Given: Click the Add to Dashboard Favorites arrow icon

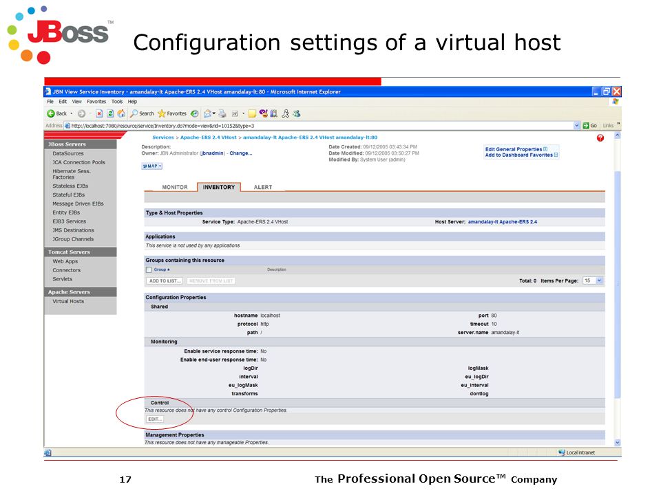Looking at the screenshot, I should 556,155.
